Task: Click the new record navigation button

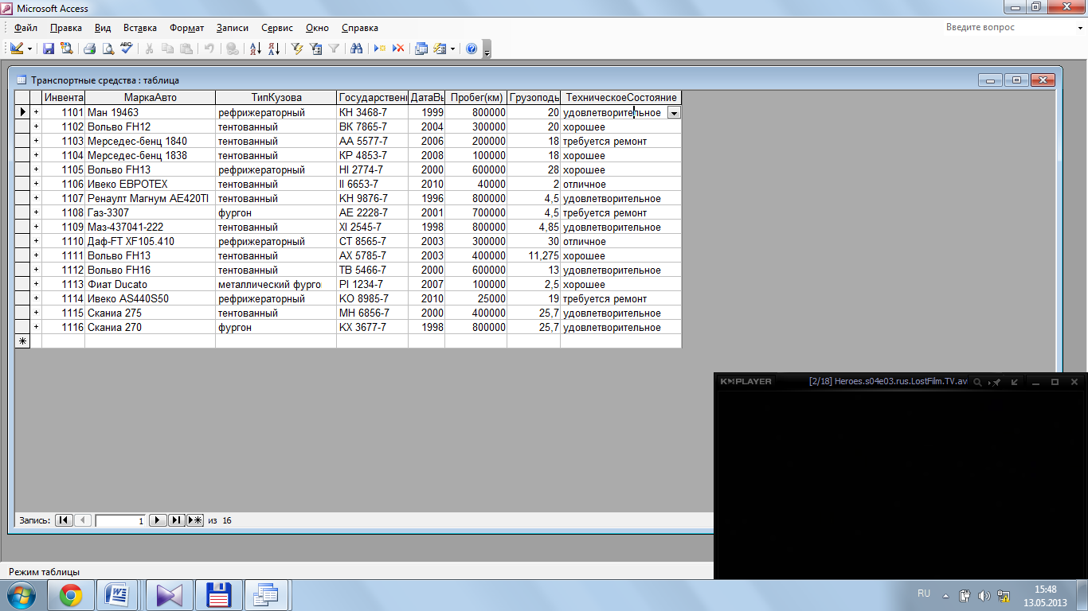Action: point(196,520)
